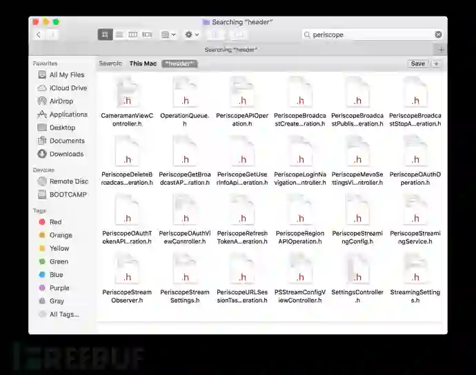Click the Searching "header" tab title
476x375 pixels.
[231, 50]
